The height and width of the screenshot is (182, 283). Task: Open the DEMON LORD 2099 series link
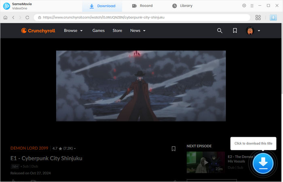(29, 148)
